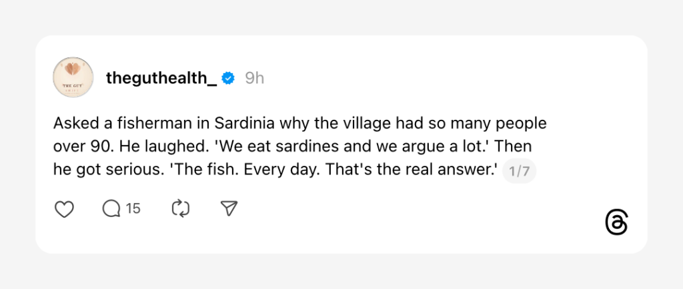Viewport: 683px width, 289px height.
Task: Share the post with the paper plane icon
Action: [229, 209]
